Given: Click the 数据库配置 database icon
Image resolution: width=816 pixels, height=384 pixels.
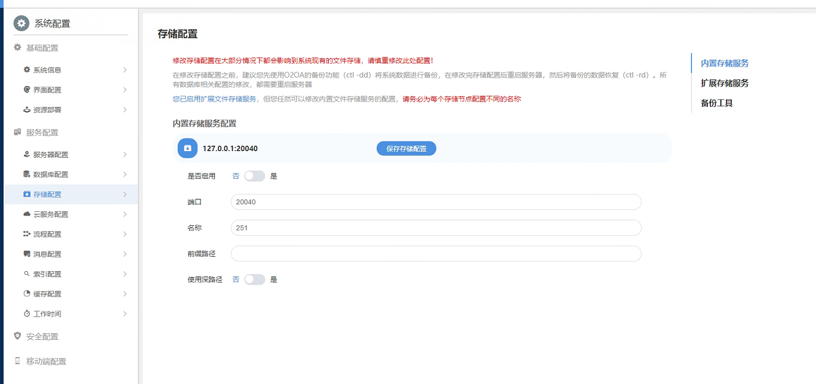Looking at the screenshot, I should 27,174.
